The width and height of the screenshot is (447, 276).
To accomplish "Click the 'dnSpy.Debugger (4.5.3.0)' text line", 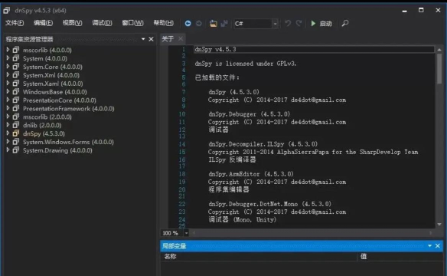I will [x=250, y=114].
